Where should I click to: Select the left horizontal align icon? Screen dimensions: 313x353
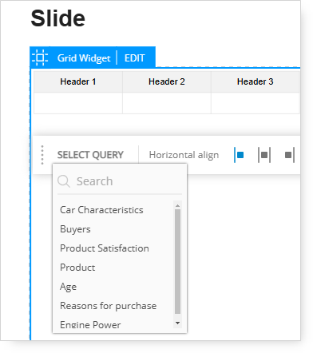pos(239,155)
